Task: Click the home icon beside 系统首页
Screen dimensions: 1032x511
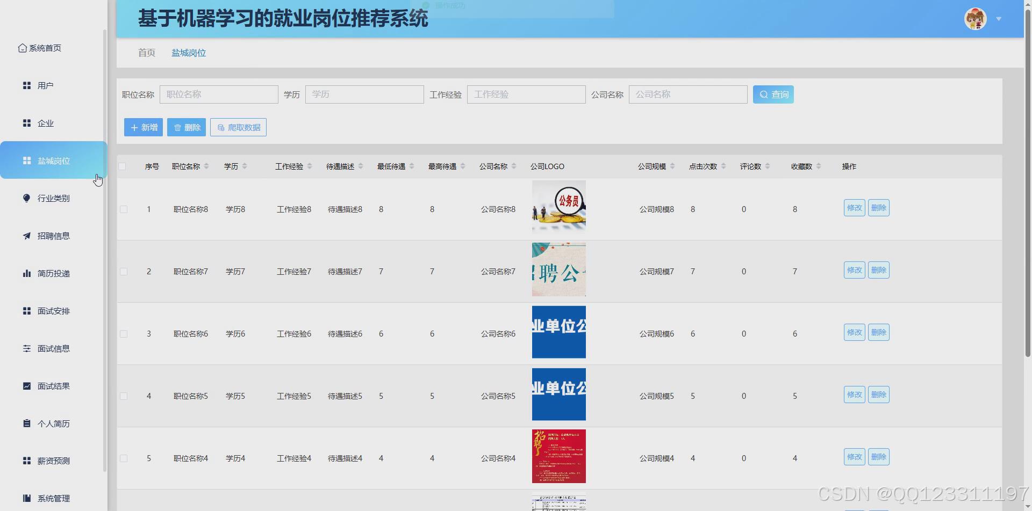Action: (22, 48)
